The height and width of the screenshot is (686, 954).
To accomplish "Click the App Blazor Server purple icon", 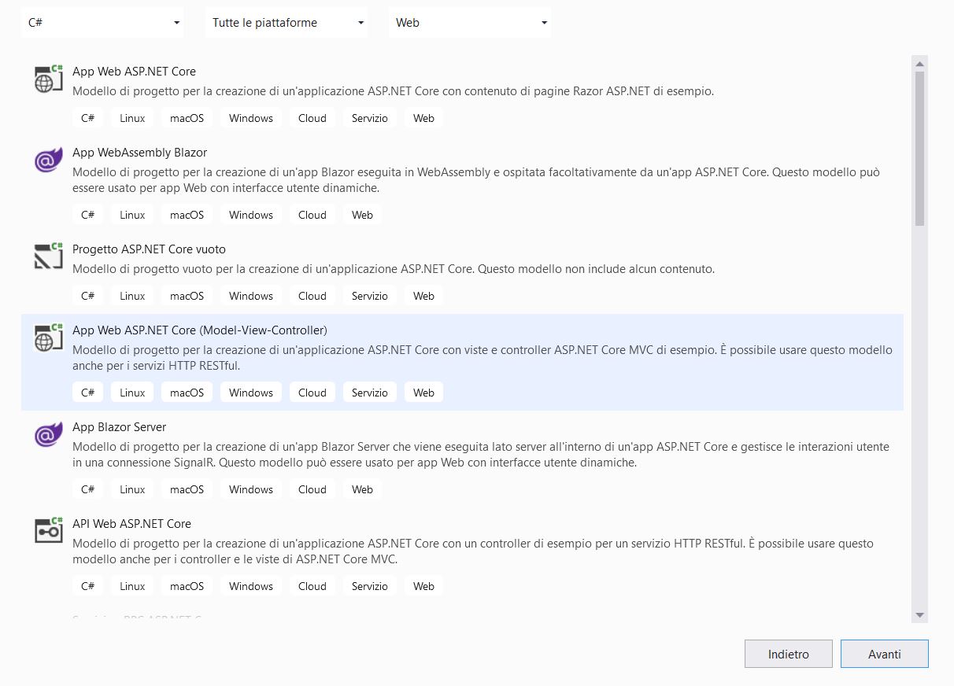I will pyautogui.click(x=49, y=434).
